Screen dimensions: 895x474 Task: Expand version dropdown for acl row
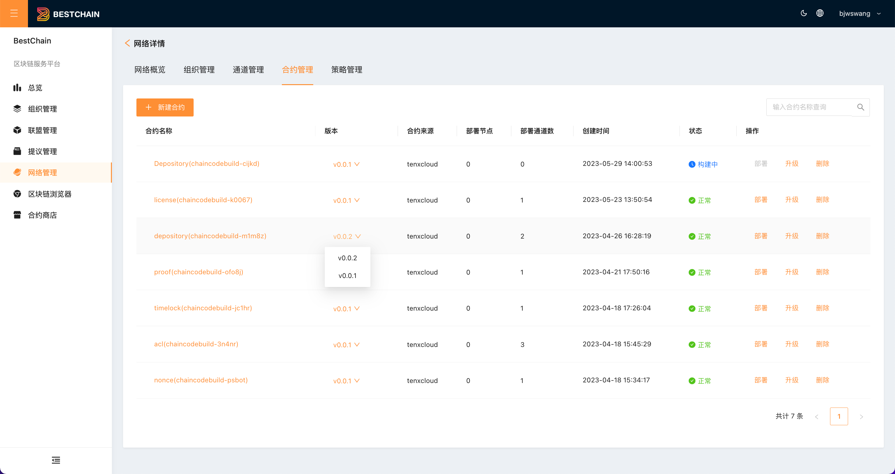click(347, 345)
